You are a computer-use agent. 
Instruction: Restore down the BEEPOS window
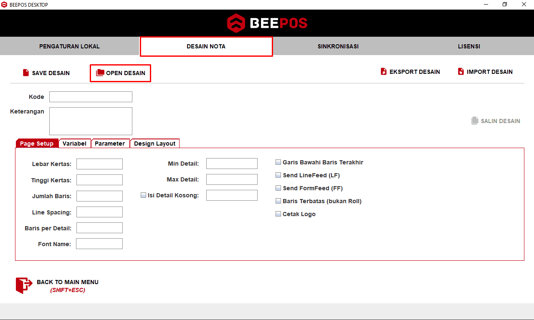(504, 5)
